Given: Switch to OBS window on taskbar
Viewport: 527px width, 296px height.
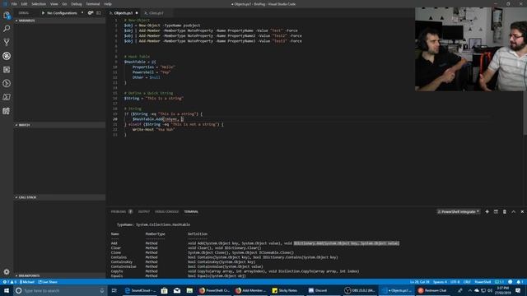Looking at the screenshot, I should tap(360, 290).
